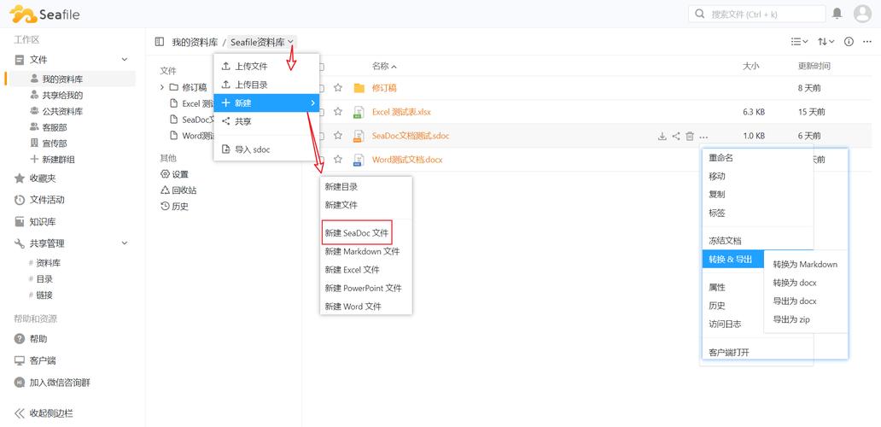881x427 pixels.
Task: Click the Word file icon in list
Action: [359, 160]
